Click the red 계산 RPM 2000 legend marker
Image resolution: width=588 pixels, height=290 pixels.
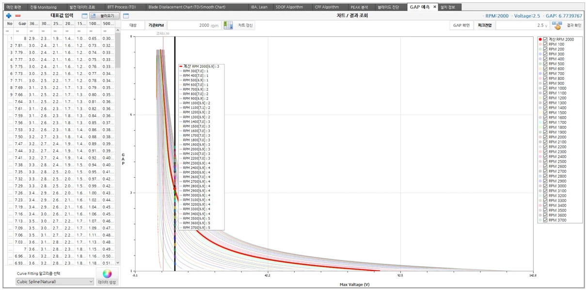pyautogui.click(x=540, y=39)
